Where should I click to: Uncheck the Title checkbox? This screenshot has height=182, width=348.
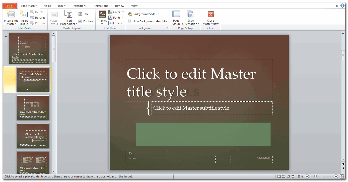(80, 14)
